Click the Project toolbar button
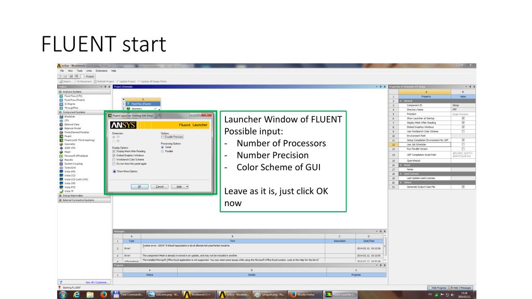The width and height of the screenshot is (532, 299). [x=88, y=76]
